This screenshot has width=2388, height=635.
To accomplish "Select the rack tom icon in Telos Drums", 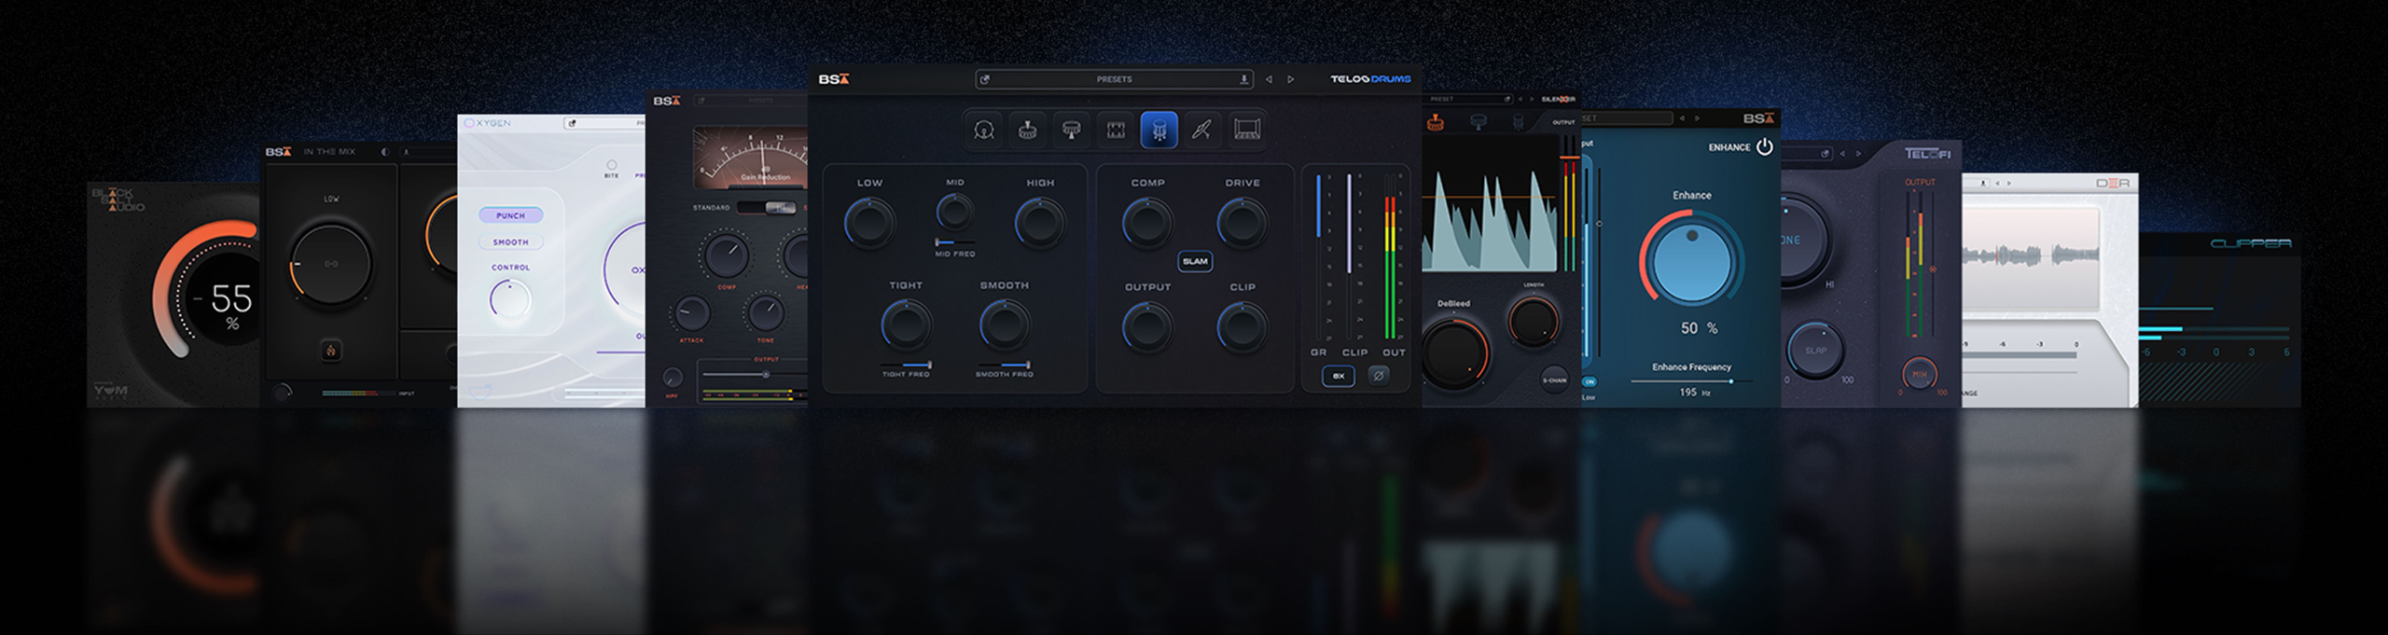I will (1115, 131).
